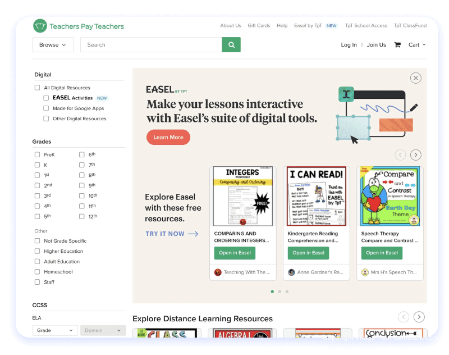Enable the PreK grade filter
This screenshot has width=449, height=355.
pos(38,154)
